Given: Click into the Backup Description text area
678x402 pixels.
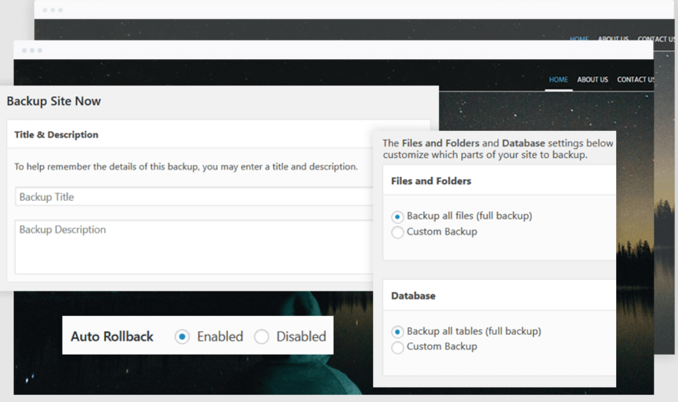Looking at the screenshot, I should tap(195, 246).
